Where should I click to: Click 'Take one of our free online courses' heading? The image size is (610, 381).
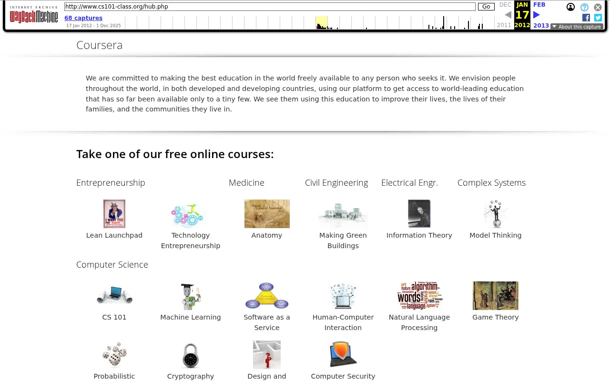(175, 154)
